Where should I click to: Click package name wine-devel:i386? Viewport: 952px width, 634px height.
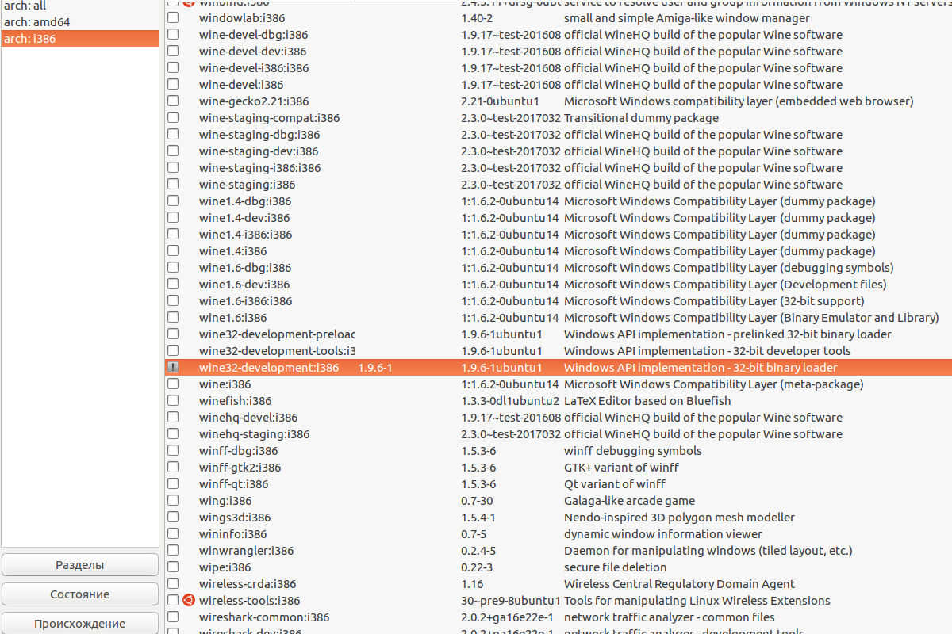click(x=241, y=84)
